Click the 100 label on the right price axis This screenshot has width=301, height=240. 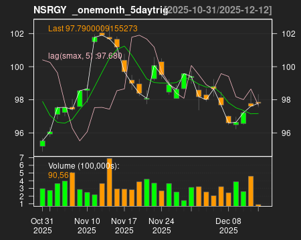tap(288, 67)
